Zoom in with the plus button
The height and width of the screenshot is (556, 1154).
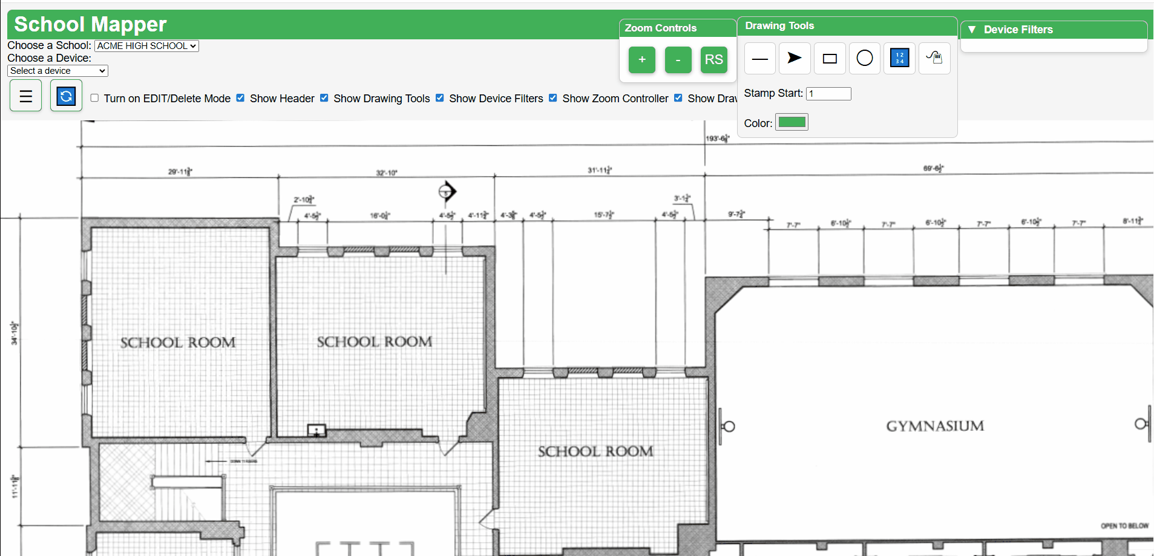pyautogui.click(x=642, y=60)
